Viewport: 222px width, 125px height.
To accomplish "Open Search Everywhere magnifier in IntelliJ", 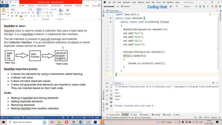I will pyautogui.click(x=212, y=7).
